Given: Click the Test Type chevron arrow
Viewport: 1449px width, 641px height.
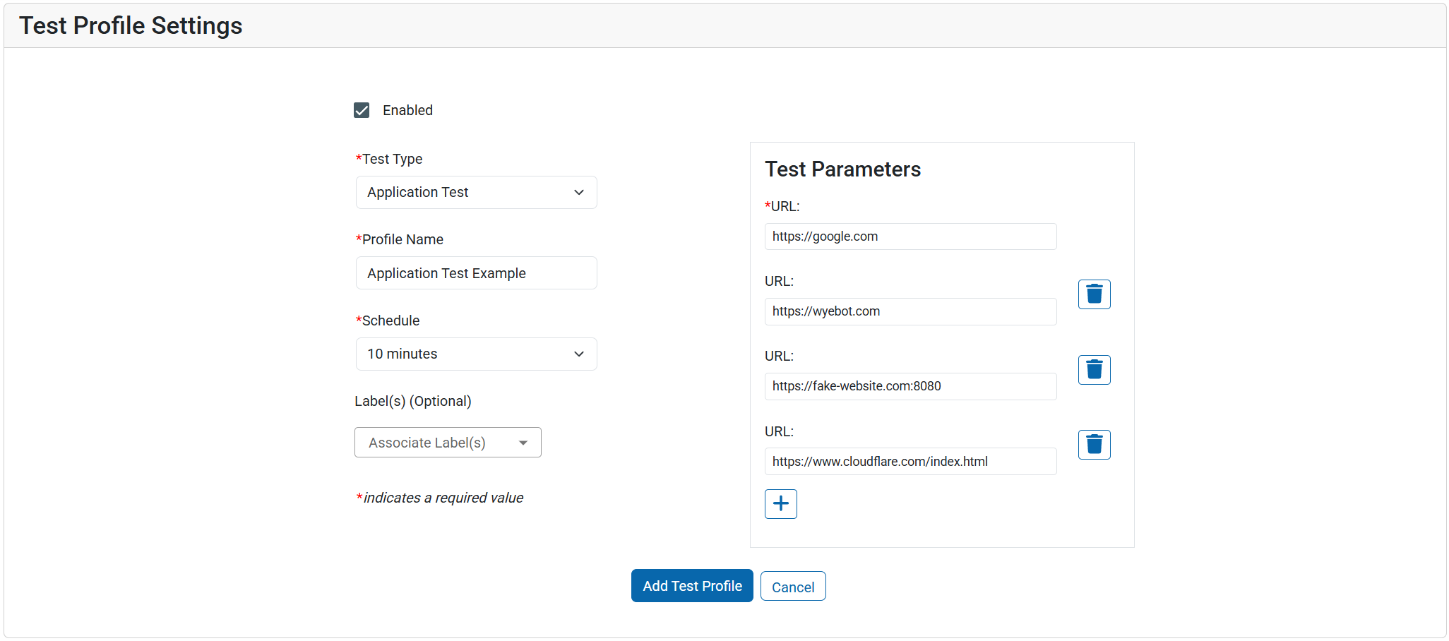Looking at the screenshot, I should [579, 193].
